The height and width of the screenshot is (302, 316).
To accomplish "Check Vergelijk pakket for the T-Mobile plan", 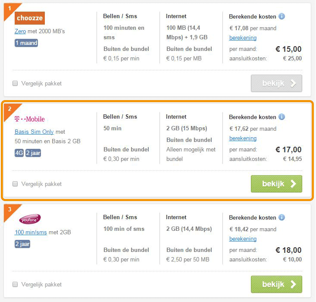I will point(15,184).
